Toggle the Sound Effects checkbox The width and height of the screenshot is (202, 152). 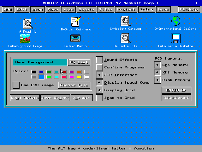click(99, 60)
